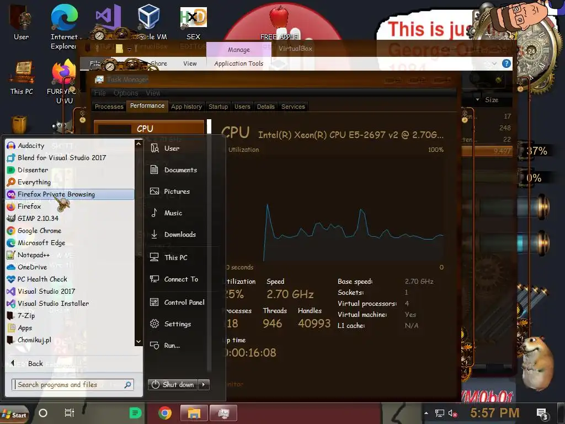Switch to the Details tab
Viewport: 565px width, 424px height.
pos(265,107)
